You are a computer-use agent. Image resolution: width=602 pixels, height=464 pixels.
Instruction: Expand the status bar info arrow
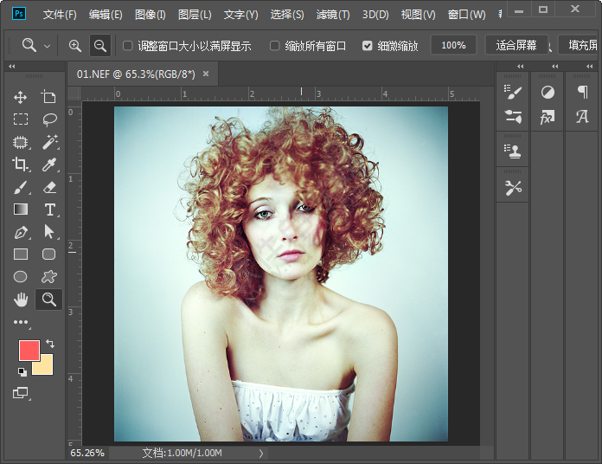click(261, 453)
